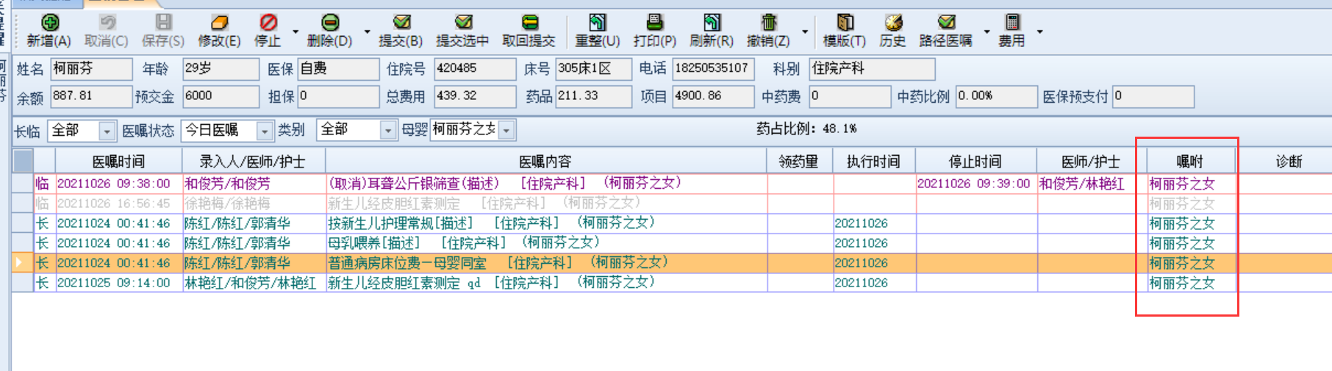Screen dimensions: 1332x371
Task: Click the 打印(P) print icon
Action: [x=654, y=23]
